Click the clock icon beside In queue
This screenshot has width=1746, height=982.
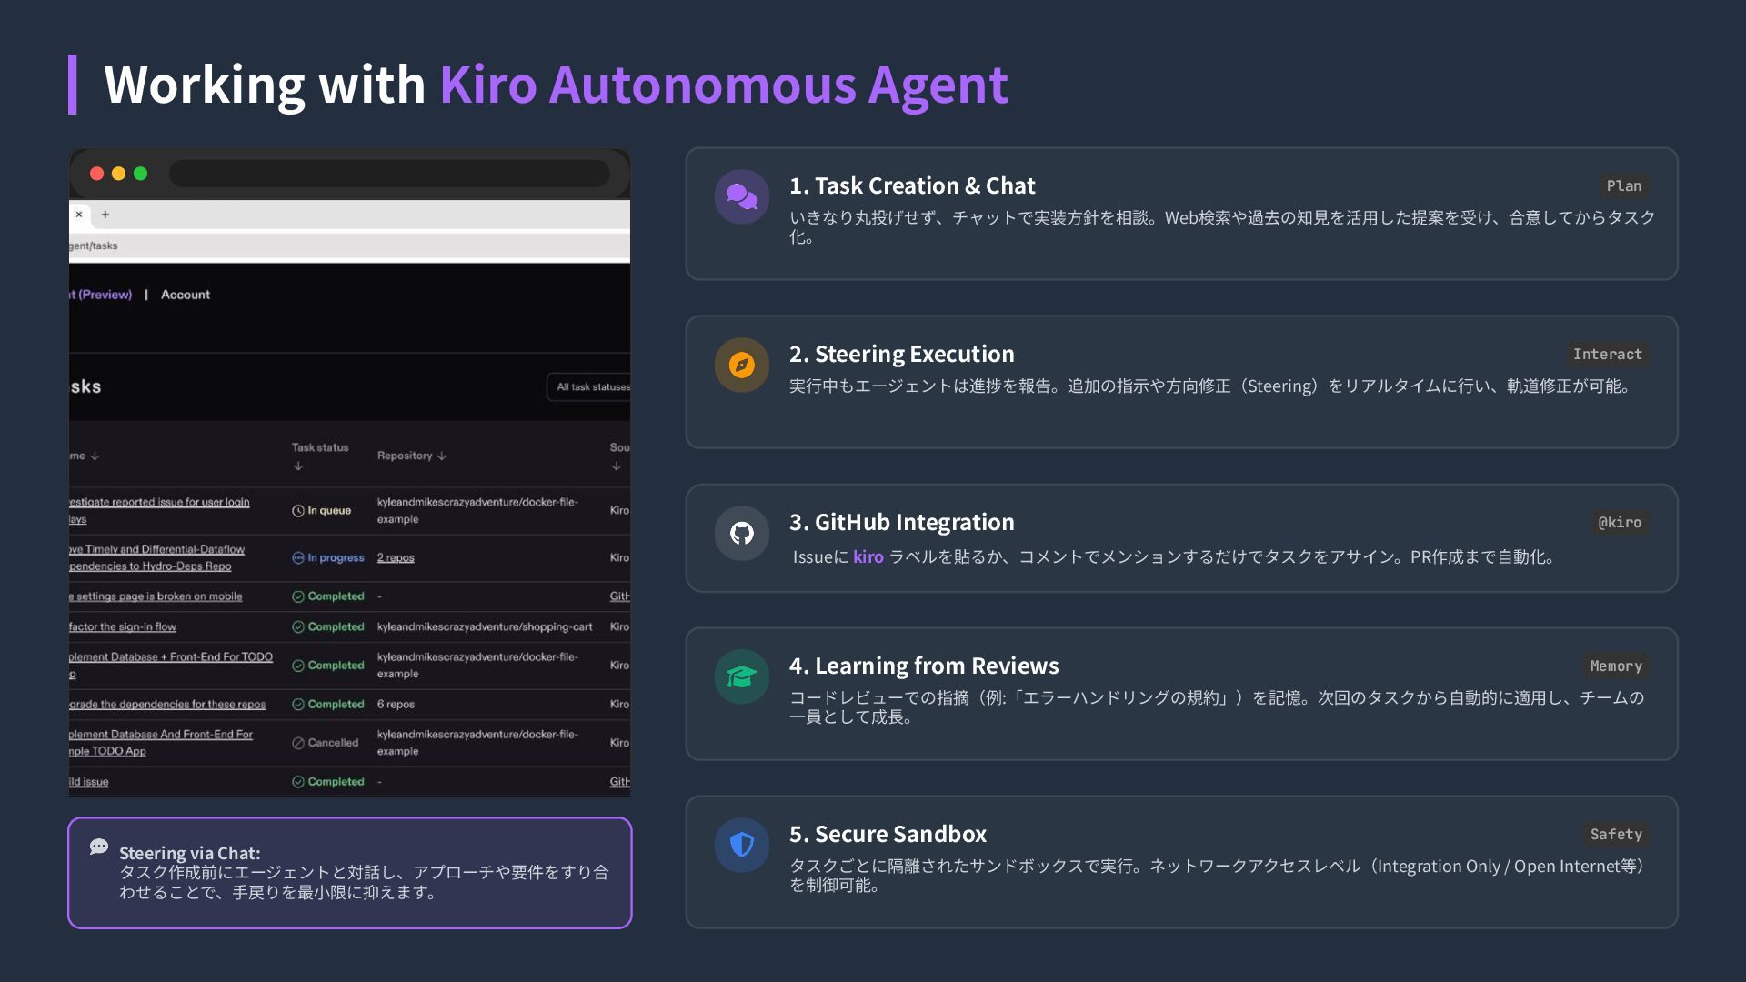pyautogui.click(x=297, y=511)
